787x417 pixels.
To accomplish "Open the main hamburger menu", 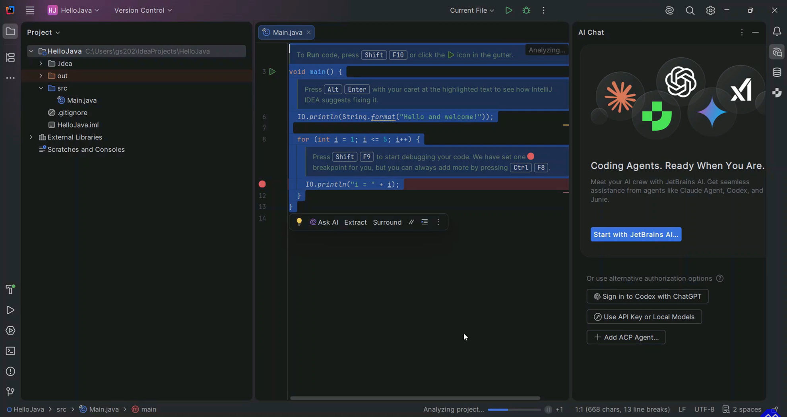I will (30, 10).
